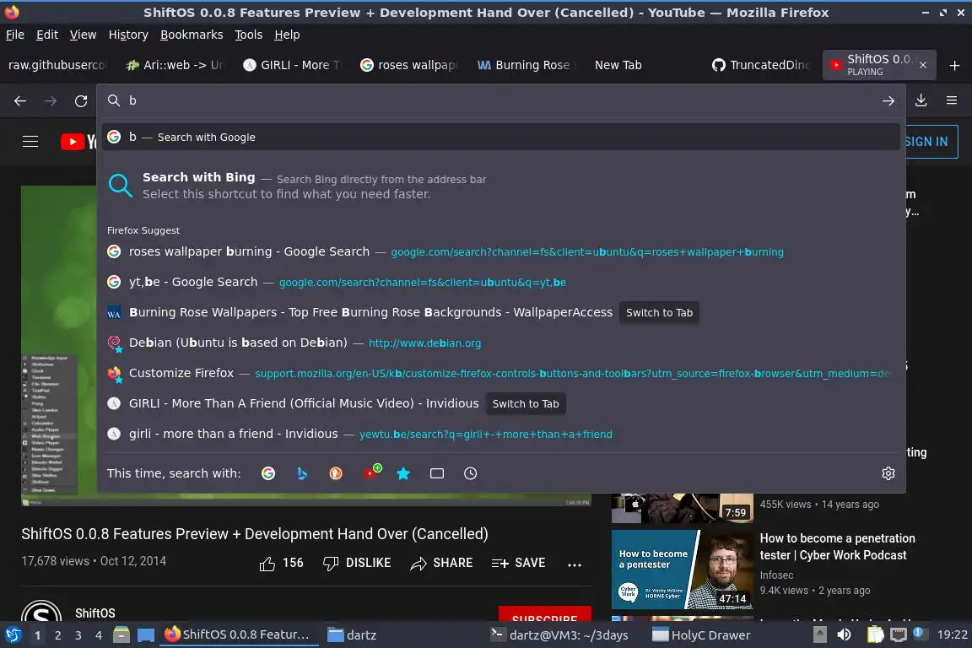Open the Edit menu
This screenshot has width=972, height=648.
click(x=47, y=35)
